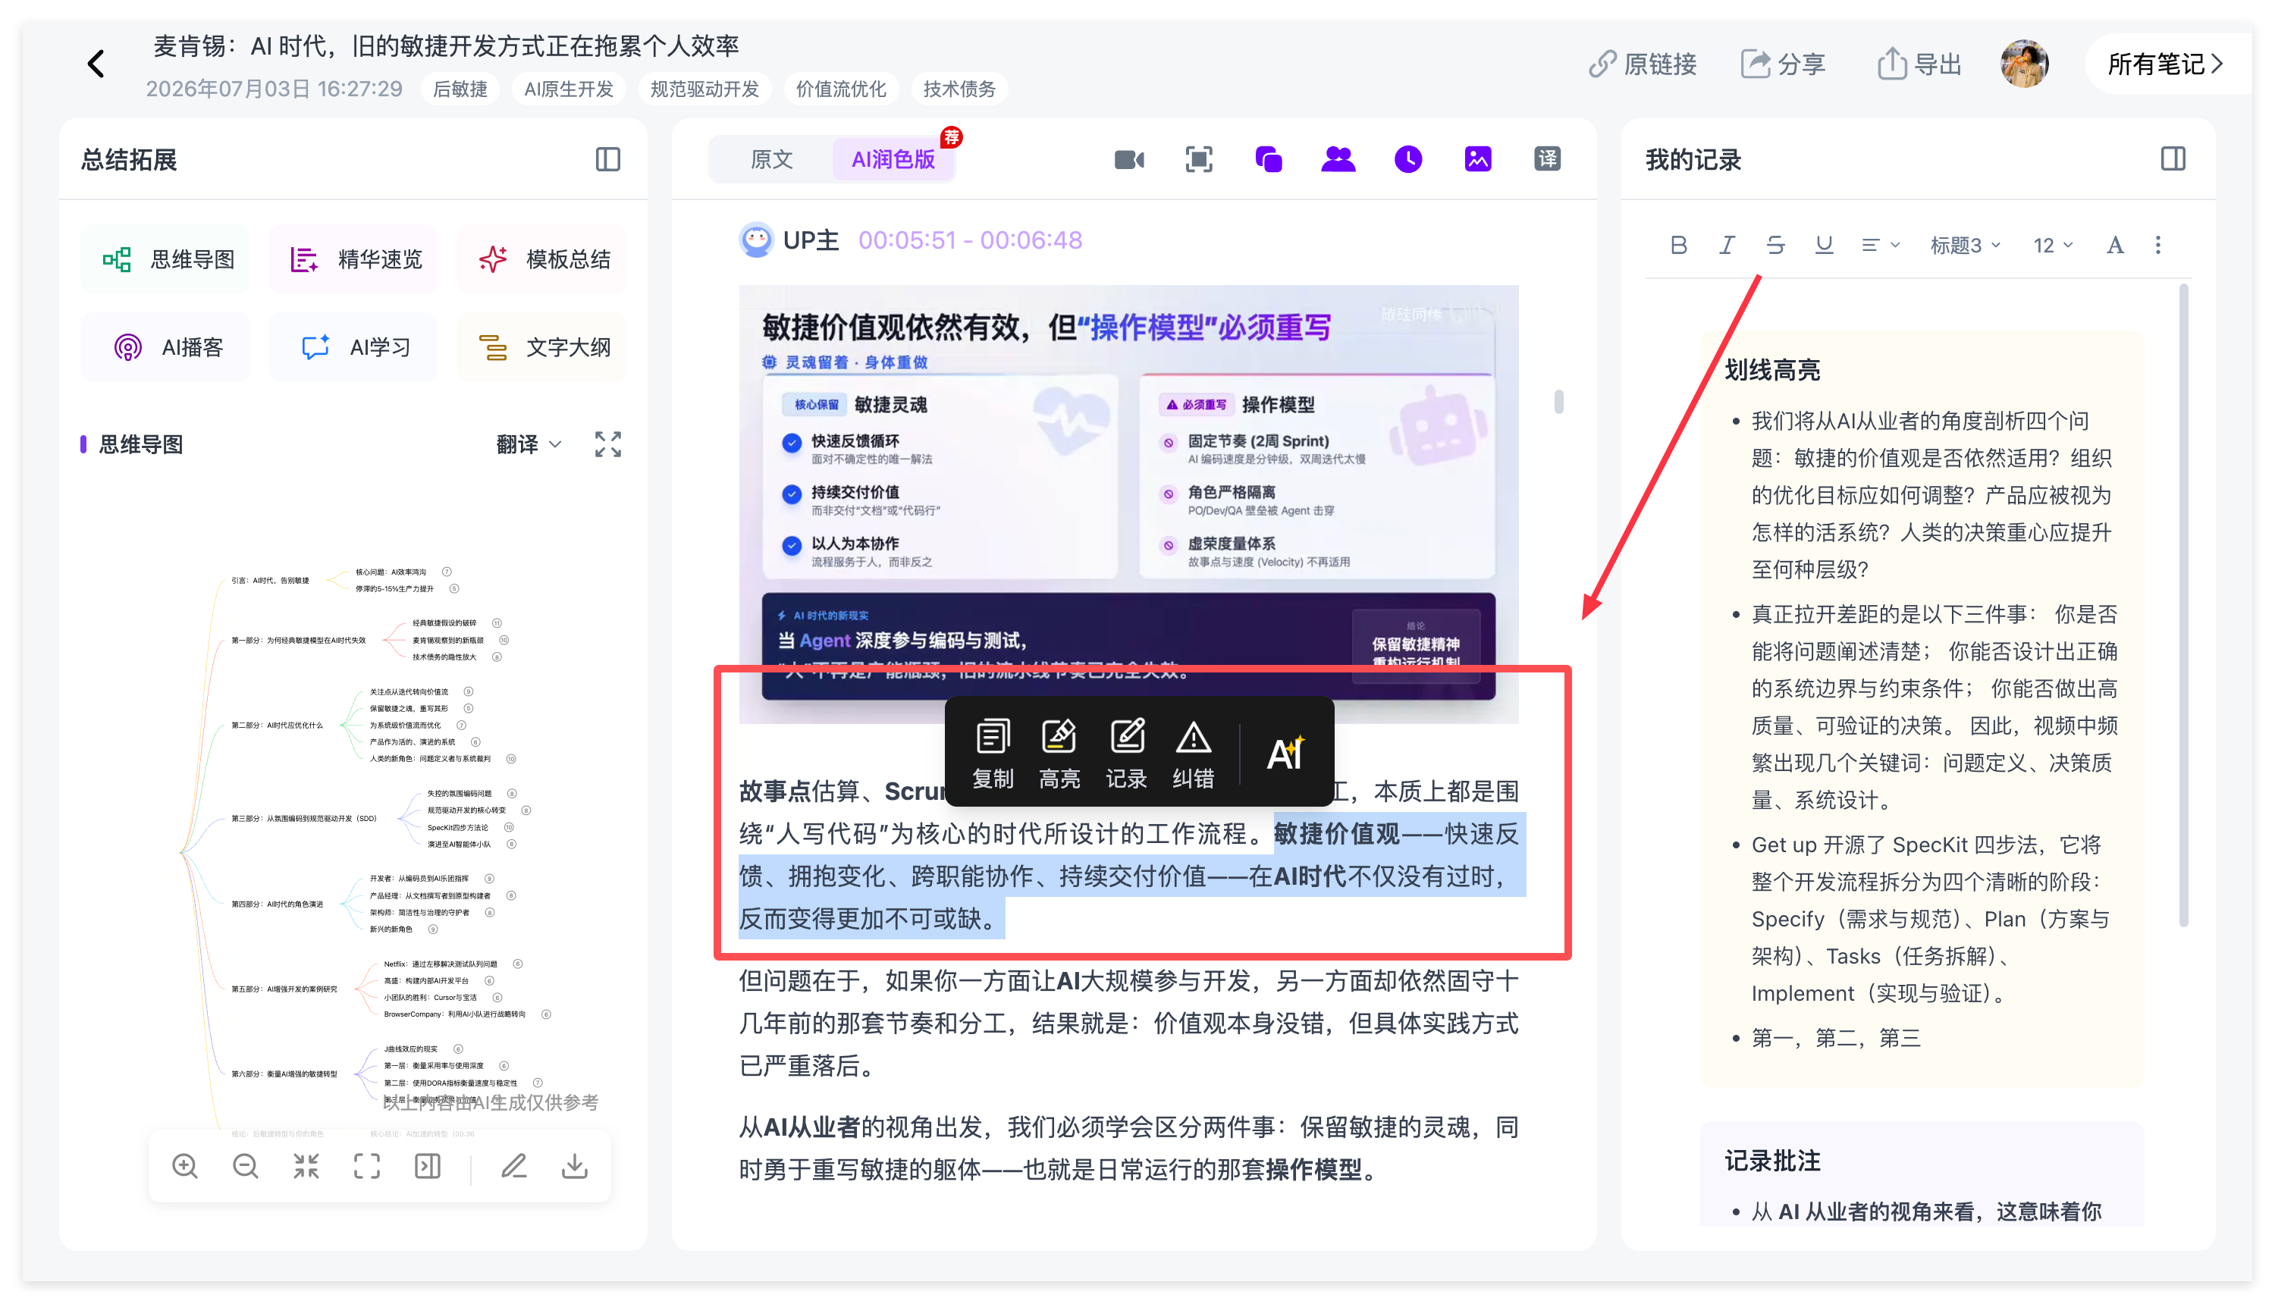The height and width of the screenshot is (1304, 2275).
Task: Click the UP主 speaker avatar
Action: coord(757,240)
